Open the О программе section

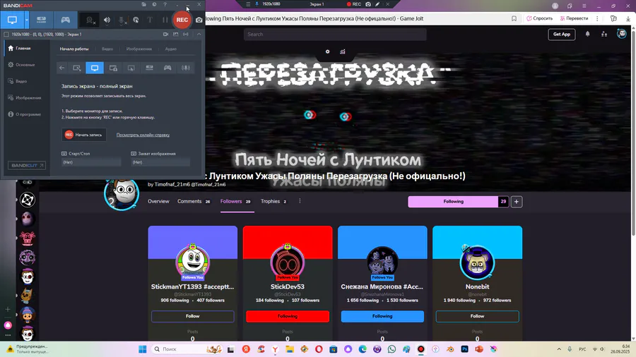point(24,114)
